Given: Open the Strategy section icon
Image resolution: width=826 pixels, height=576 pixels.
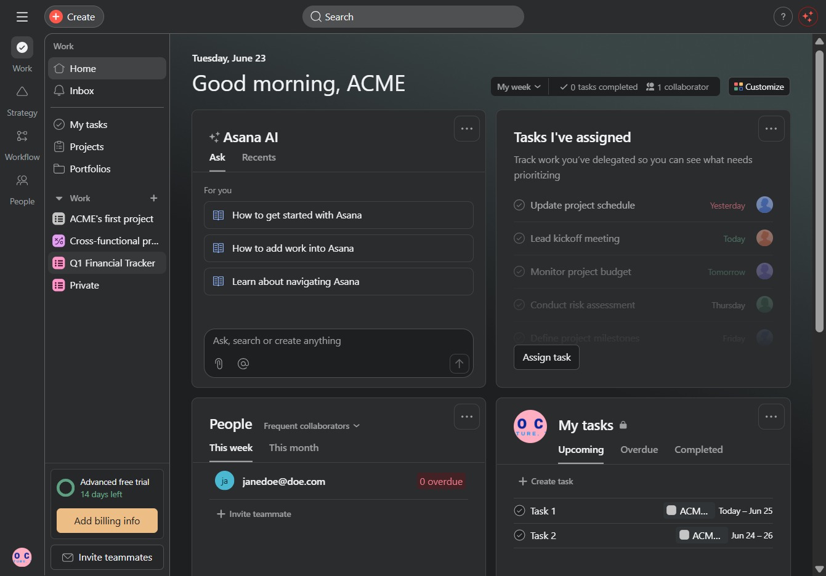Looking at the screenshot, I should 22,92.
